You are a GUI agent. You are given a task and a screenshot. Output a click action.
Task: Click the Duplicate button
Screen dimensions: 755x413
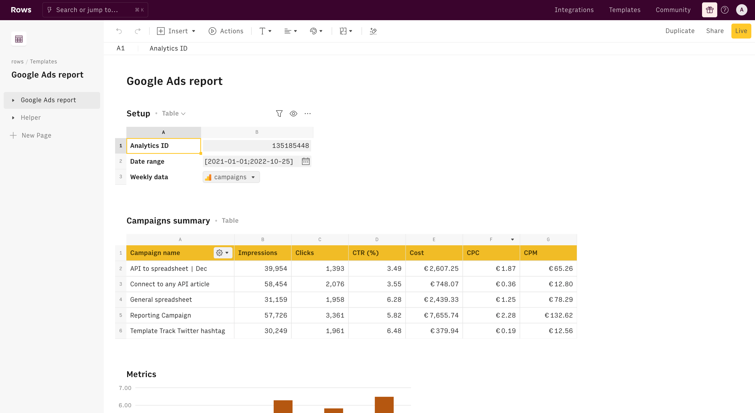tap(680, 31)
